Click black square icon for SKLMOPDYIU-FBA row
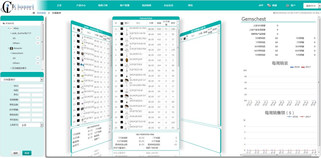Screen dimensions: 321x158 pos(122,29)
